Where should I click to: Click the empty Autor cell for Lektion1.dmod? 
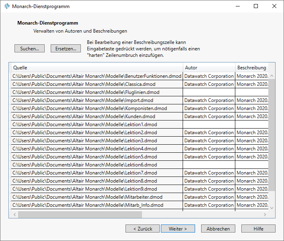[209, 125]
